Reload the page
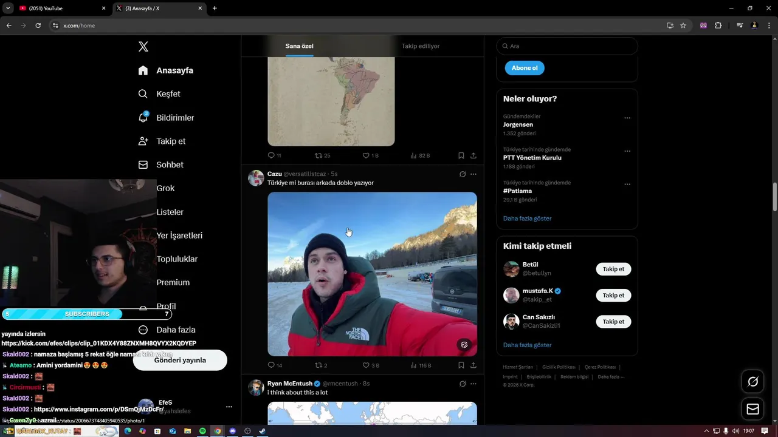Viewport: 778px width, 437px height. [38, 25]
